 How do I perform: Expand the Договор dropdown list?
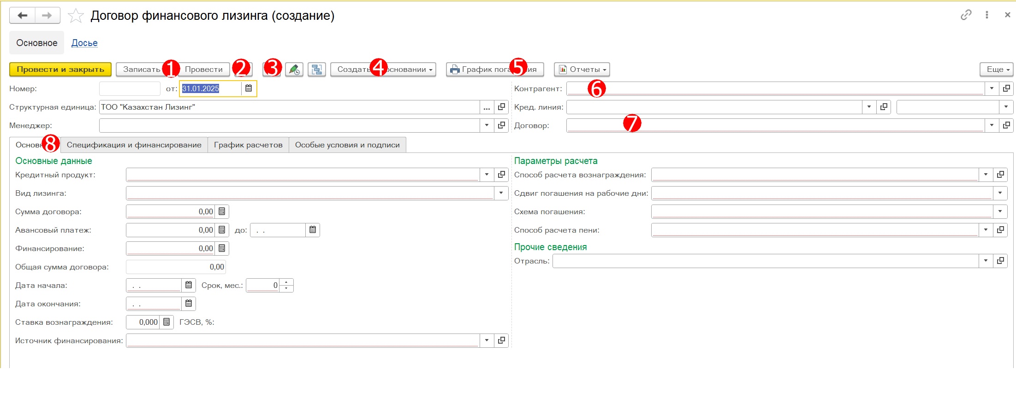992,125
